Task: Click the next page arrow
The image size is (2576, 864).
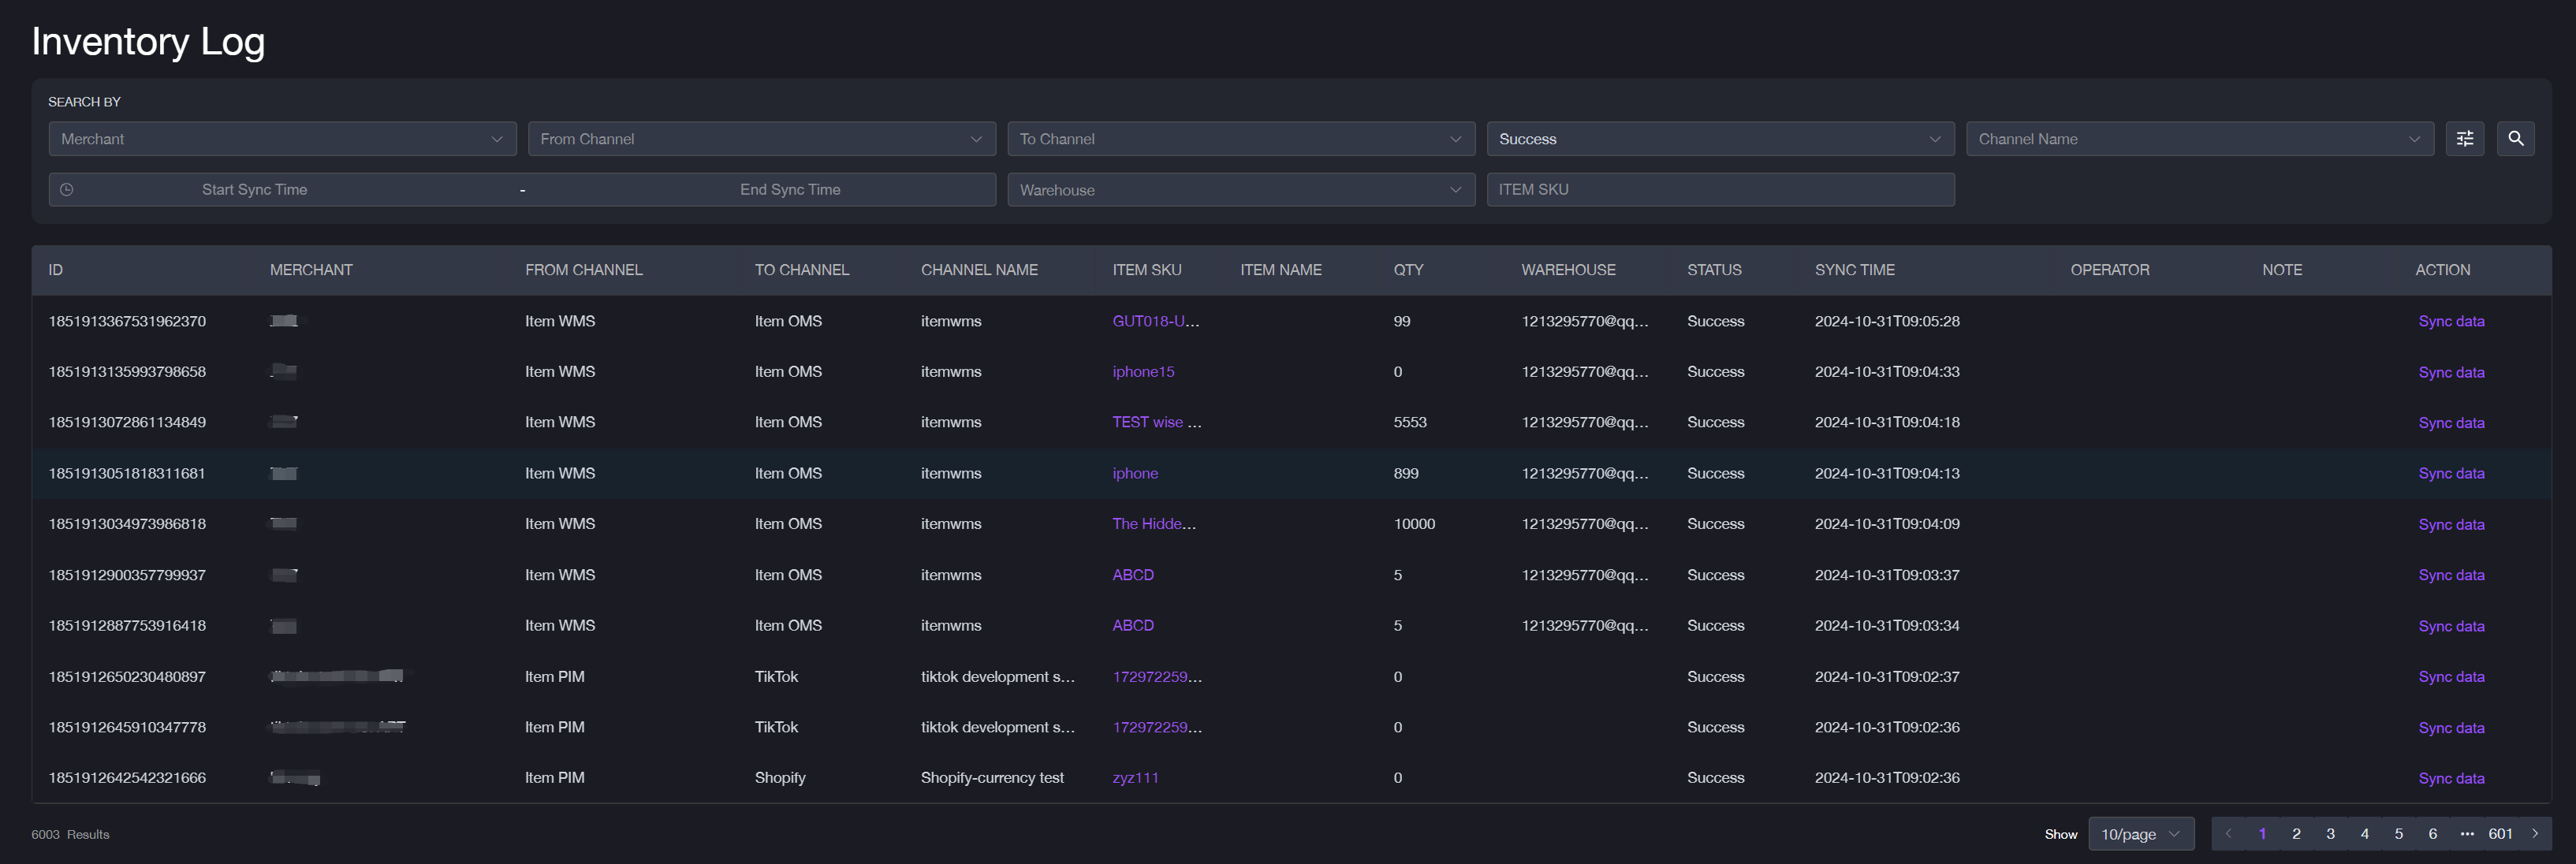Action: coord(2536,833)
